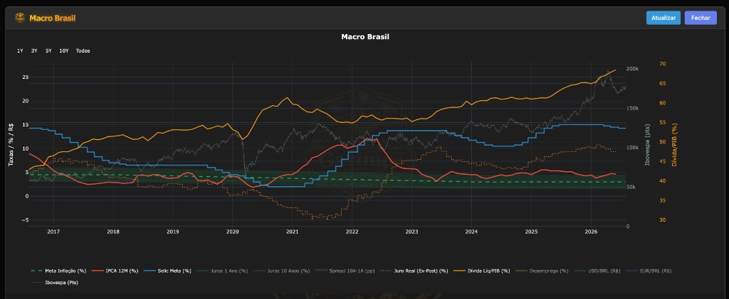Click the Ibovespa (pts) axis title

646,145
